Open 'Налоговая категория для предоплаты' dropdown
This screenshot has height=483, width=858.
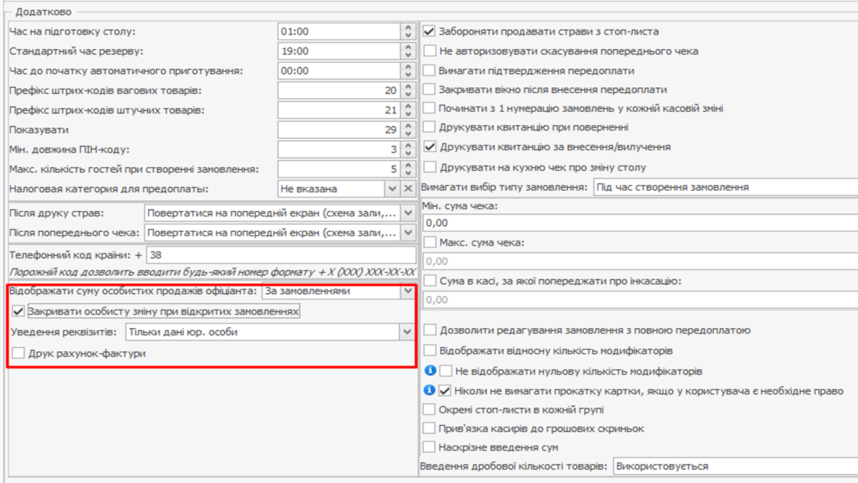(392, 189)
